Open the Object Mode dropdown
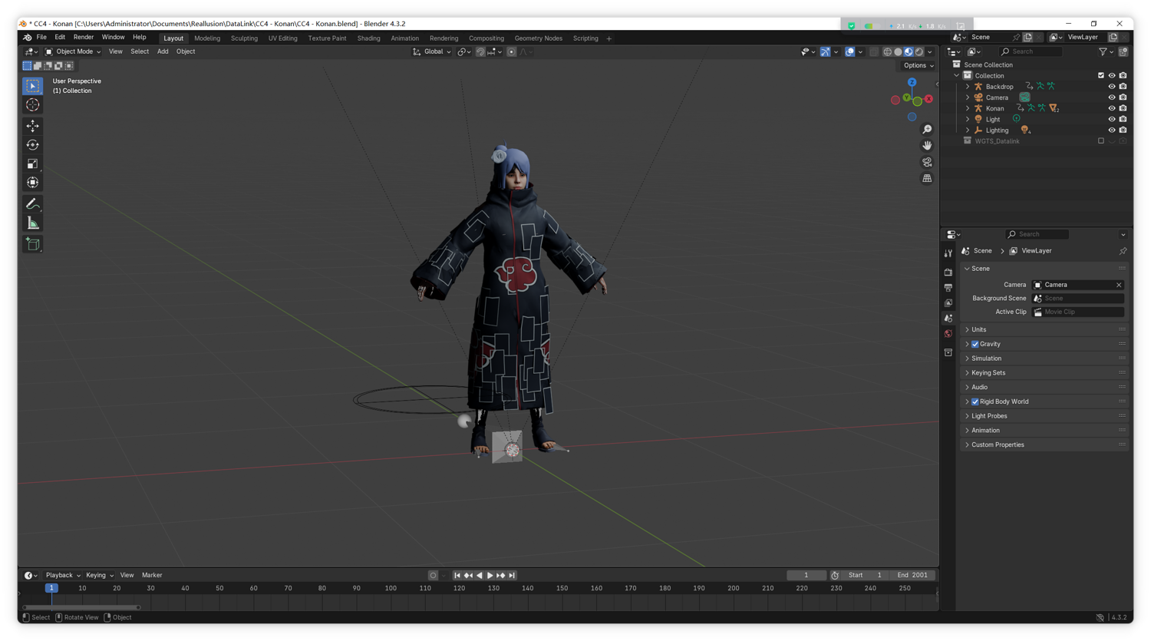 click(x=73, y=52)
